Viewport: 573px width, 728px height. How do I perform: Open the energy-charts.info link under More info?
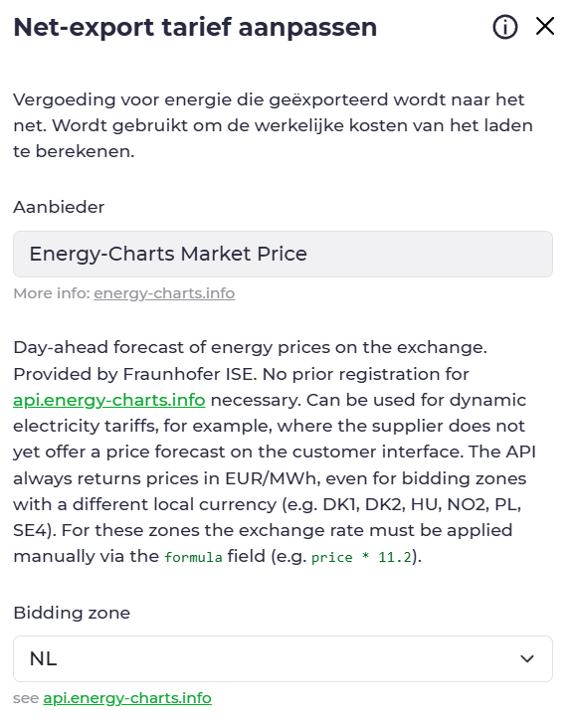[164, 293]
